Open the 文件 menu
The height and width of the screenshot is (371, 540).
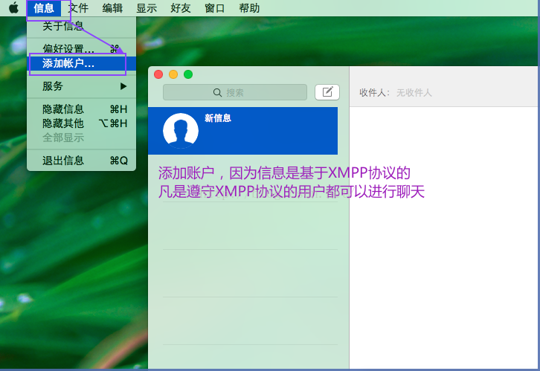(78, 8)
